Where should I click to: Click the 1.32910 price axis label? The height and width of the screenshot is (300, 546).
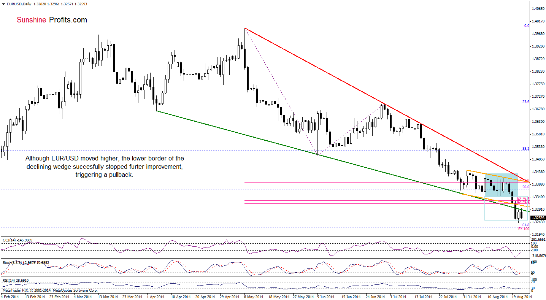pos(538,210)
